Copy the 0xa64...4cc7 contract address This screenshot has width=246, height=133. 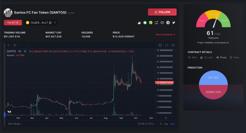pos(50,22)
